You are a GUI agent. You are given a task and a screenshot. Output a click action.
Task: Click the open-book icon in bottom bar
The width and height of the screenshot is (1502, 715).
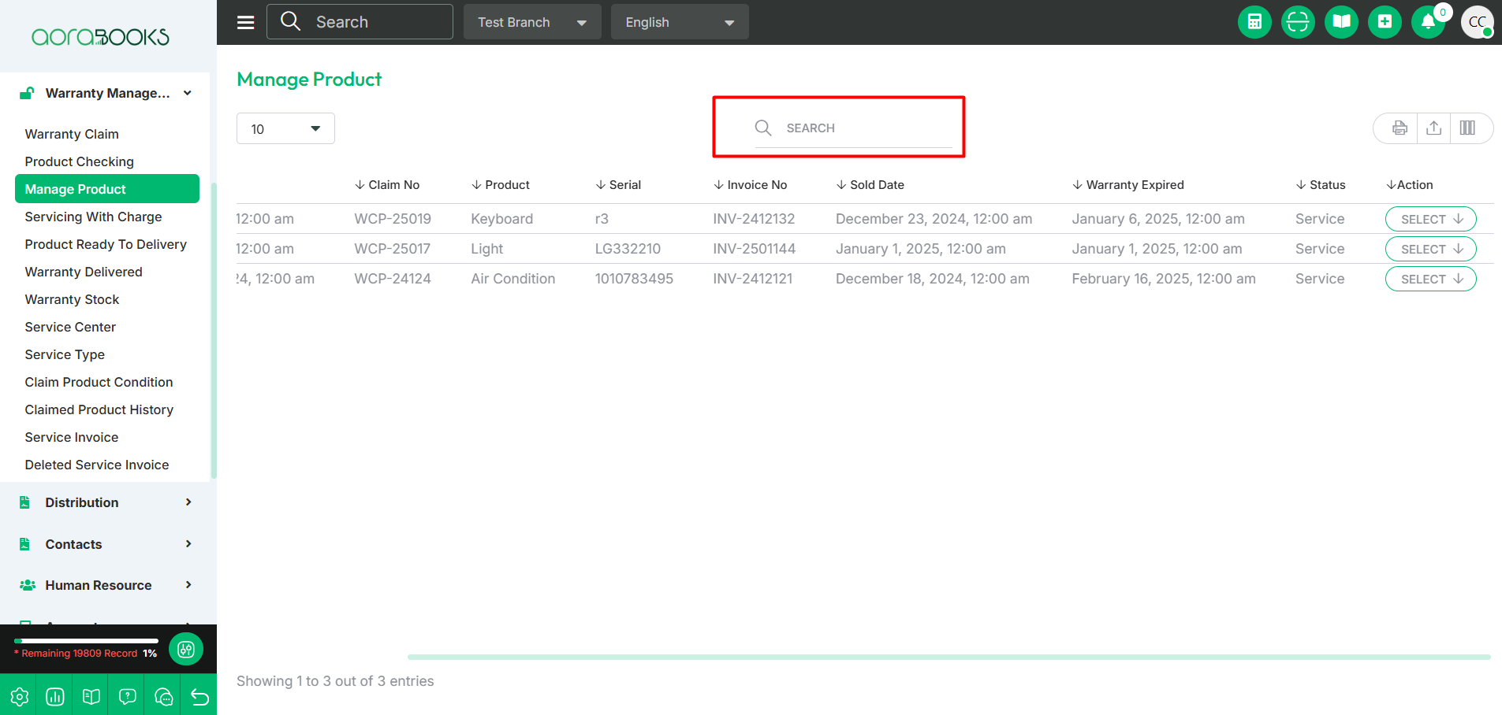point(91,697)
